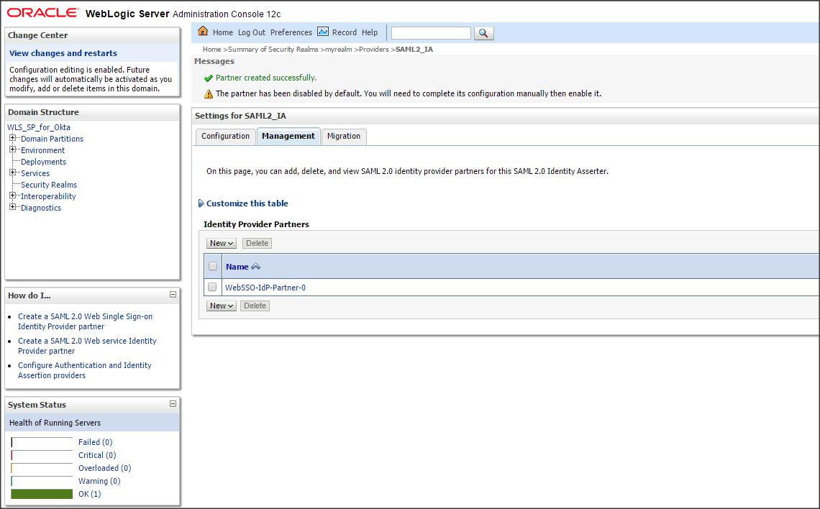Image resolution: width=820 pixels, height=509 pixels.
Task: Open Create a SAML 2.0 Web Single Sign-on help
Action: tap(86, 321)
